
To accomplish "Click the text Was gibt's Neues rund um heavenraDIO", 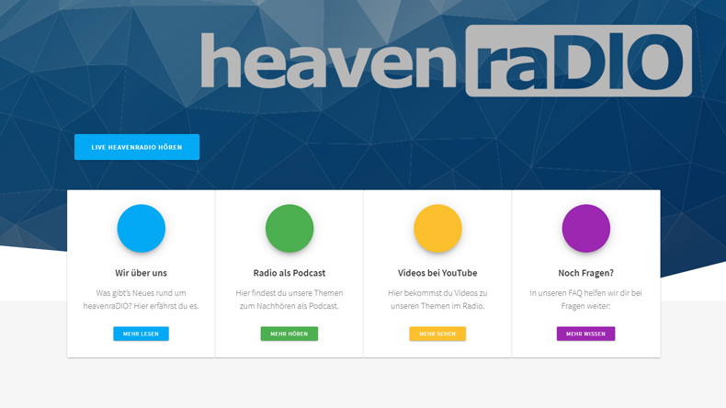I will coord(141,300).
